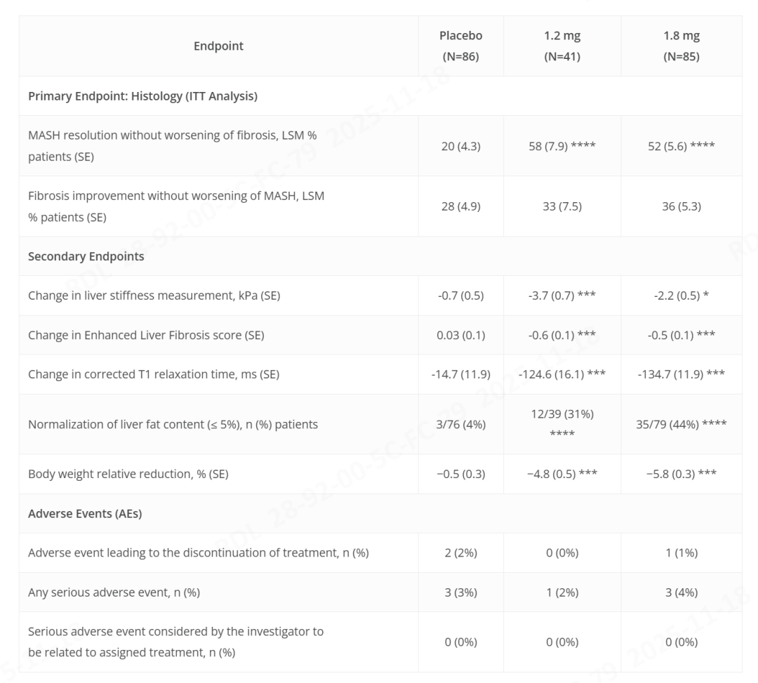758x683 pixels.
Task: Select the 1.2 mg (N=41) column header
Action: [x=562, y=46]
